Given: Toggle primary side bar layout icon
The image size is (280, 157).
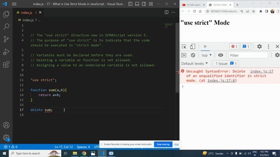Looking at the screenshot, I should [x=130, y=4].
